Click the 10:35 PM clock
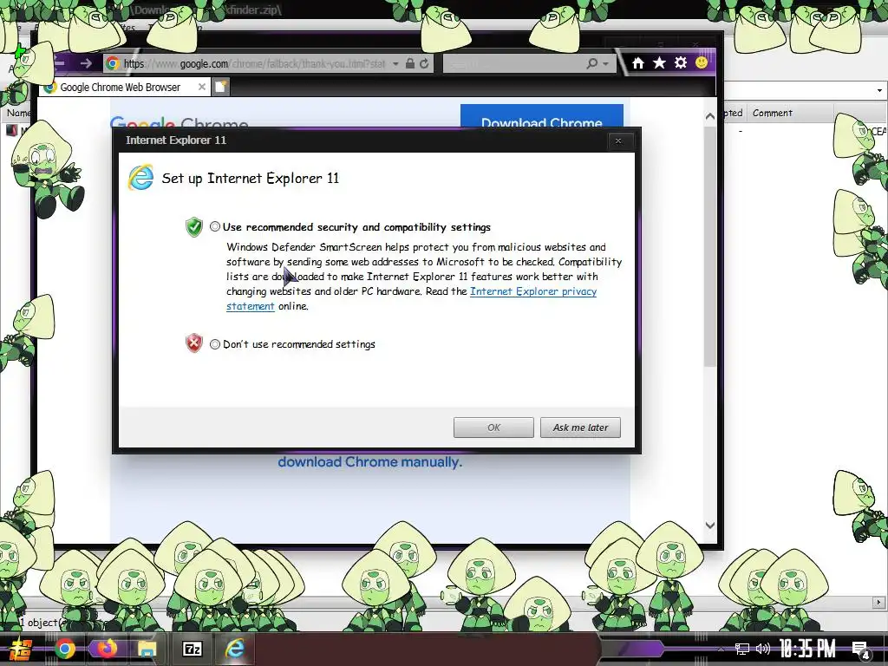 coord(807,649)
